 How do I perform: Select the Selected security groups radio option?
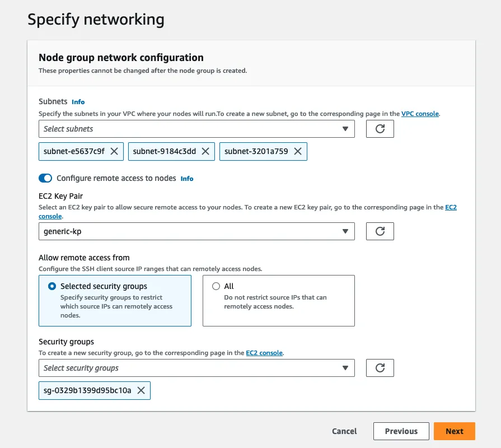[x=52, y=286]
